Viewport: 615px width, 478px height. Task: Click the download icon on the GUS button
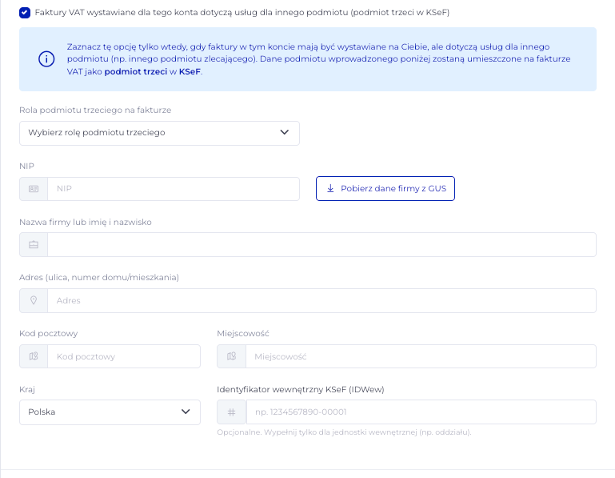pyautogui.click(x=330, y=189)
